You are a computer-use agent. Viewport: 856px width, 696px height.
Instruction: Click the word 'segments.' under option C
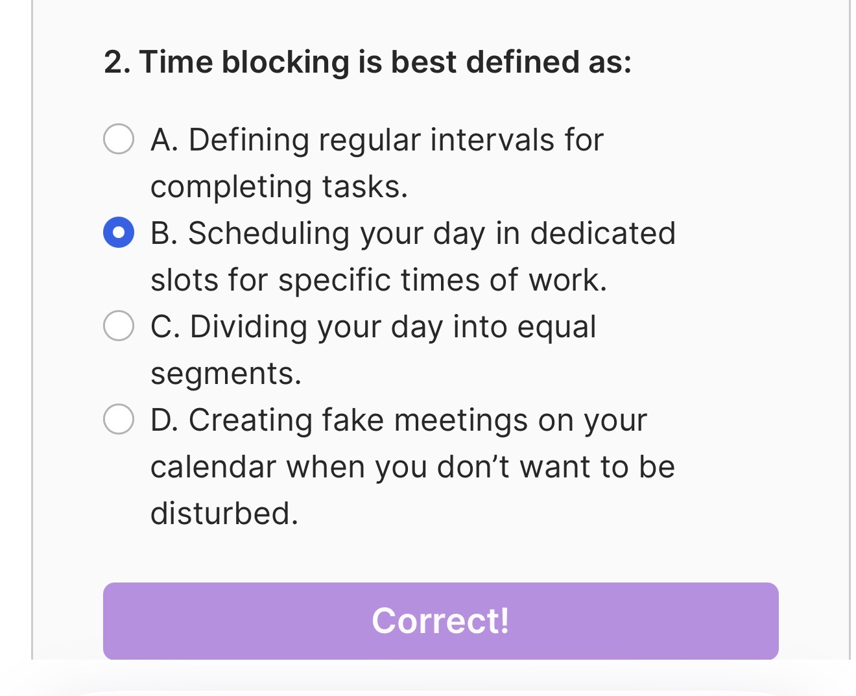(226, 374)
